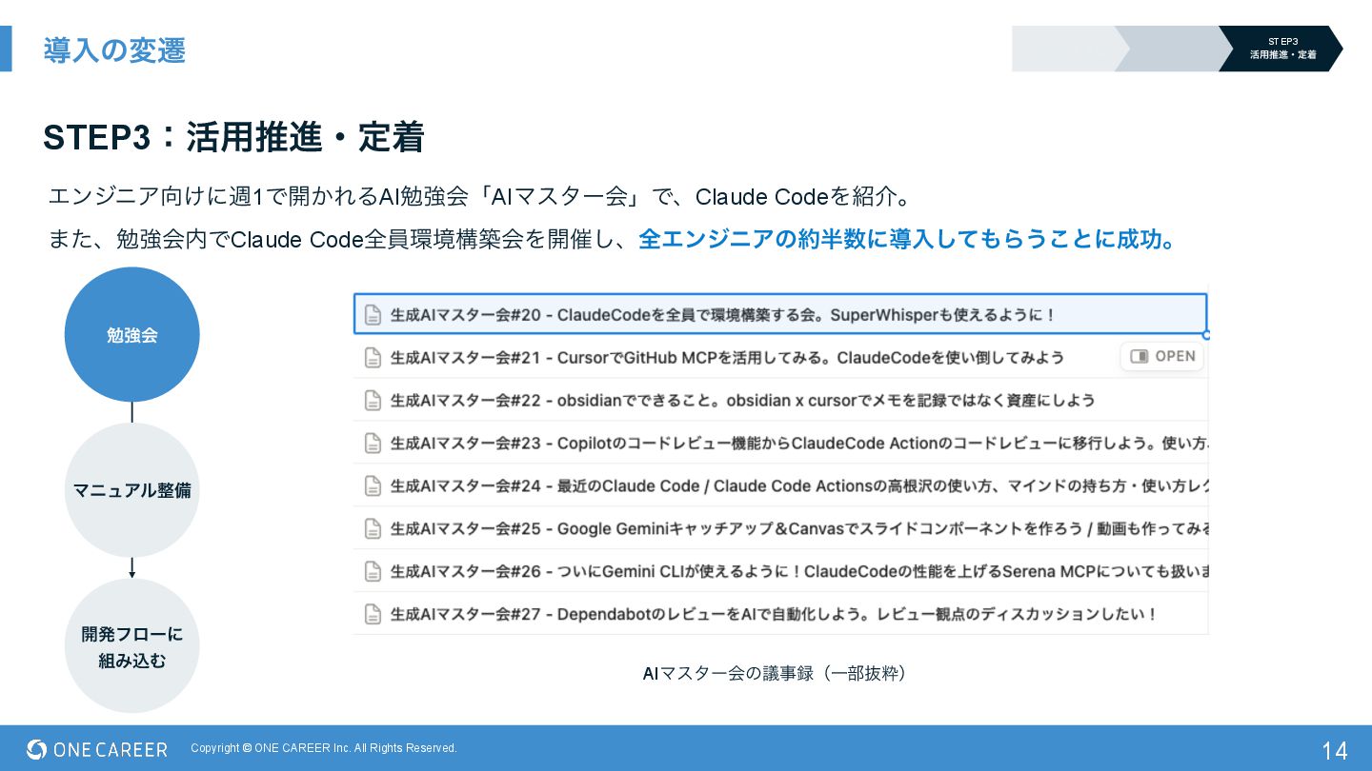Screen dimensions: 1372x771
Task: Click the OPEN button on row #21
Action: click(1162, 356)
